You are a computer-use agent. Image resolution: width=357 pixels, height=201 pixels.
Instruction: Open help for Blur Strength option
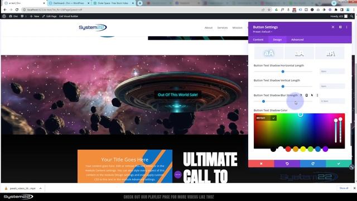(x=301, y=95)
